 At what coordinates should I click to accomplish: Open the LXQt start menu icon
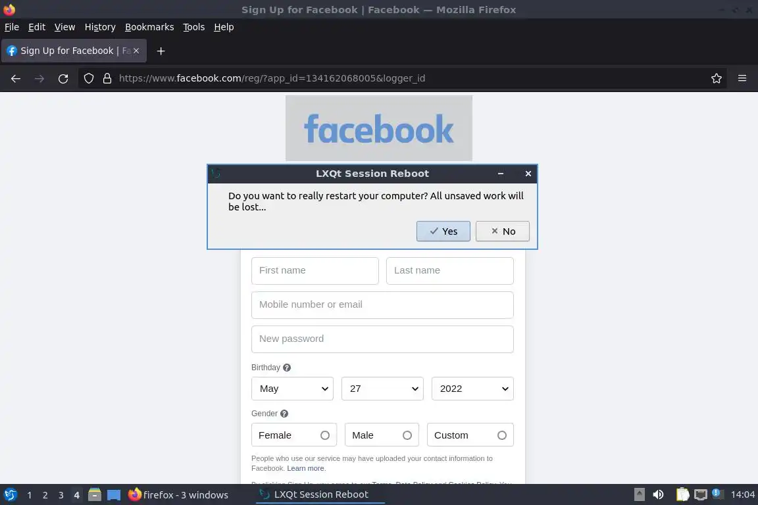click(11, 495)
